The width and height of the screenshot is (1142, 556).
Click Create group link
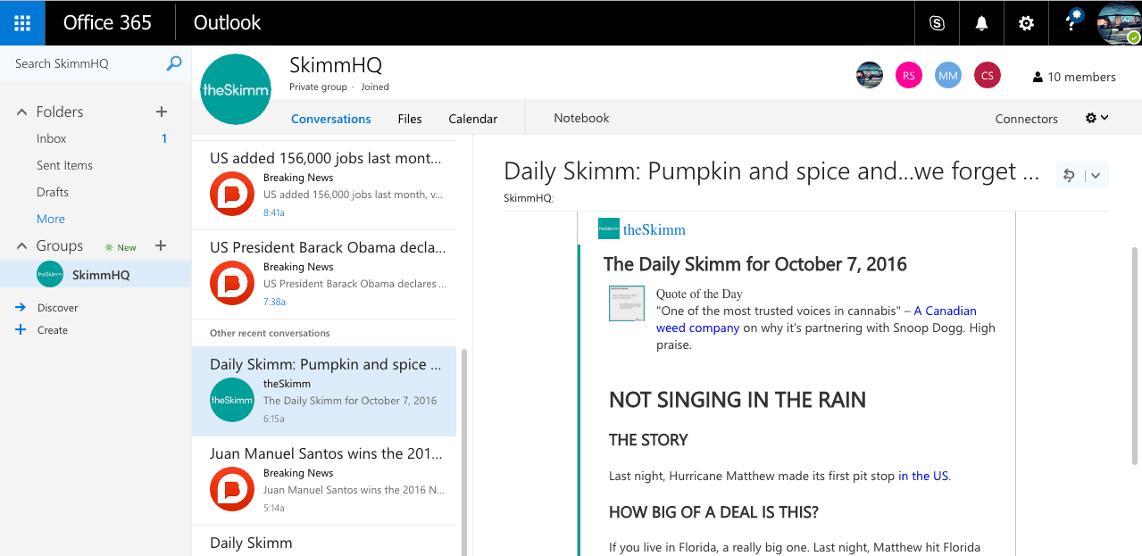(53, 330)
